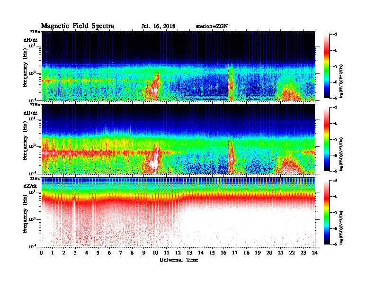Viewport: 375px width, 290px height.
Task: Click hour tick label '22' on time axis
Action: [x=292, y=253]
